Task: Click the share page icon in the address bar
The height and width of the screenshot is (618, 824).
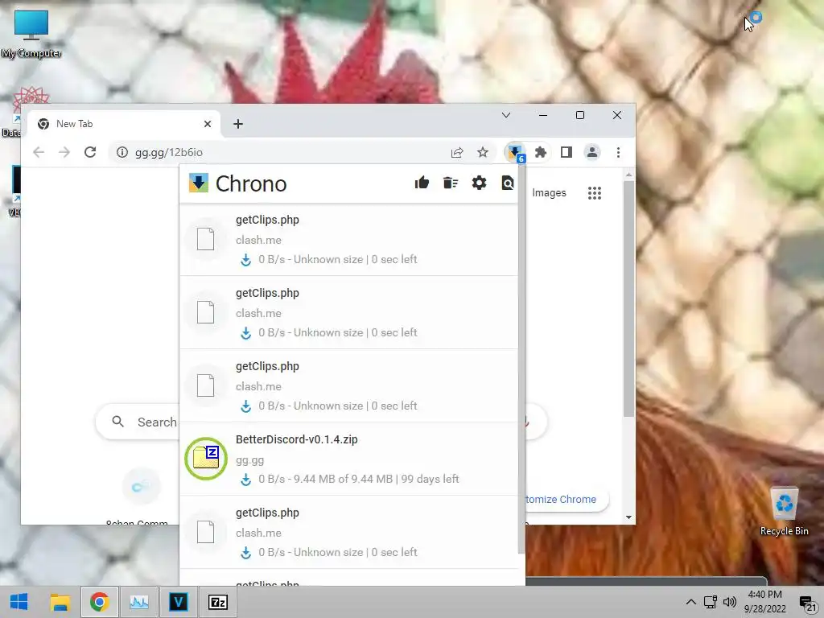Action: coord(457,152)
